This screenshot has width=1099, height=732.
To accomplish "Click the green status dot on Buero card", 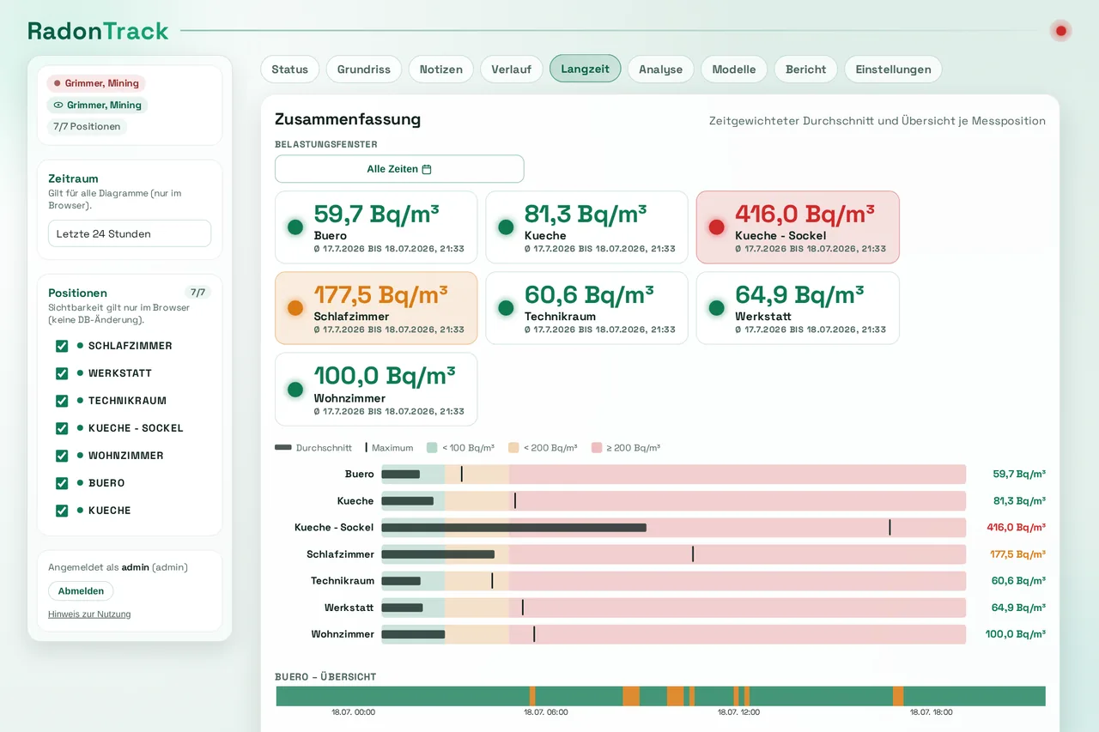I will pos(295,227).
